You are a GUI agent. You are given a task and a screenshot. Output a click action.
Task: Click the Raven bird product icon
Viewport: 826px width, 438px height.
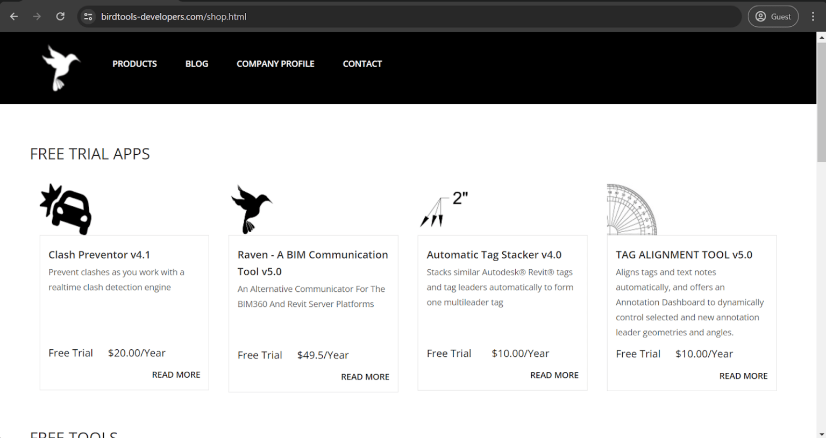252,208
